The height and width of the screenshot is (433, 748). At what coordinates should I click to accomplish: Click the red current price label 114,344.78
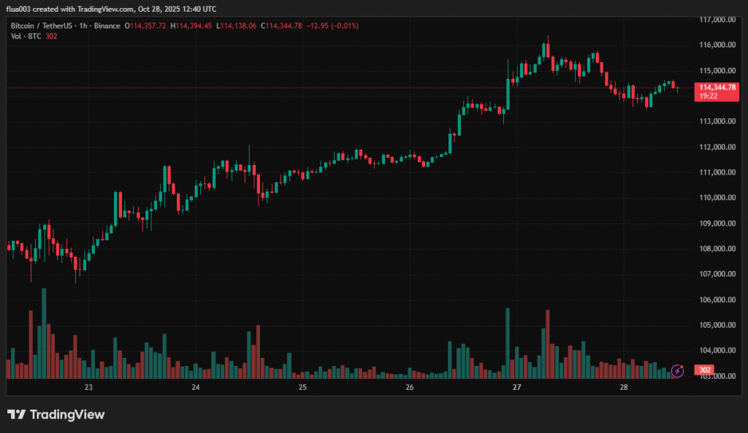[x=717, y=87]
